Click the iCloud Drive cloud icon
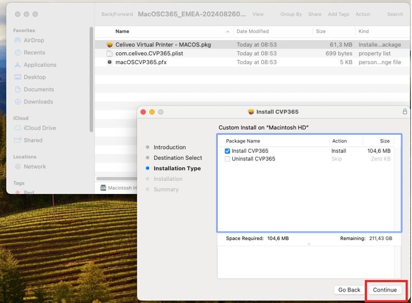This screenshot has width=412, height=303. tap(18, 128)
